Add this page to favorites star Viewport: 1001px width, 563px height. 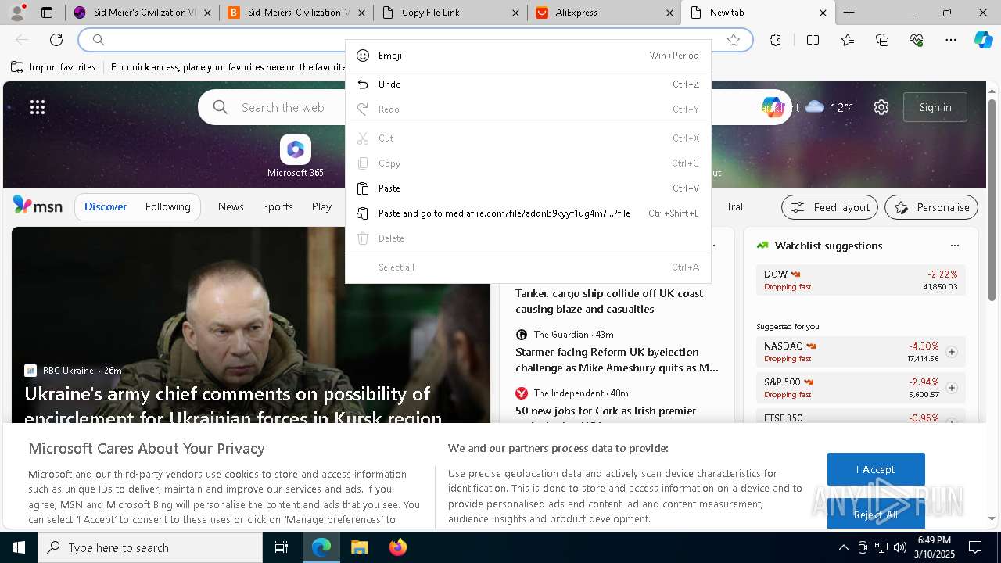[734, 40]
